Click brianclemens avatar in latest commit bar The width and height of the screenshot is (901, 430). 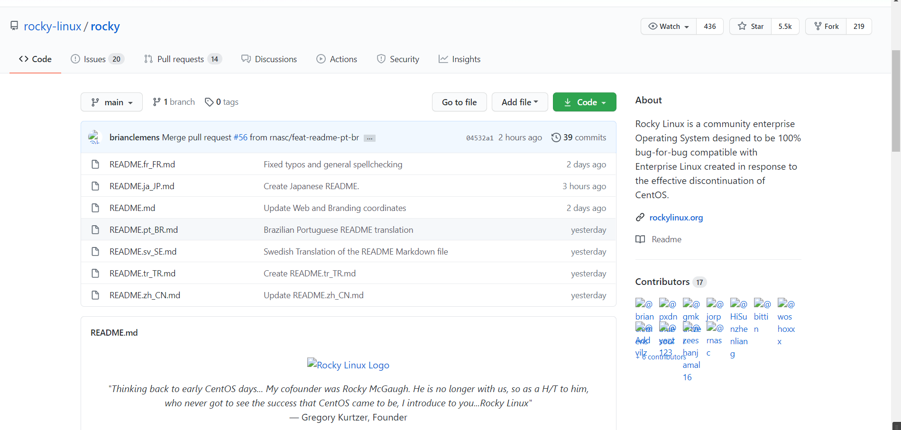pyautogui.click(x=95, y=137)
